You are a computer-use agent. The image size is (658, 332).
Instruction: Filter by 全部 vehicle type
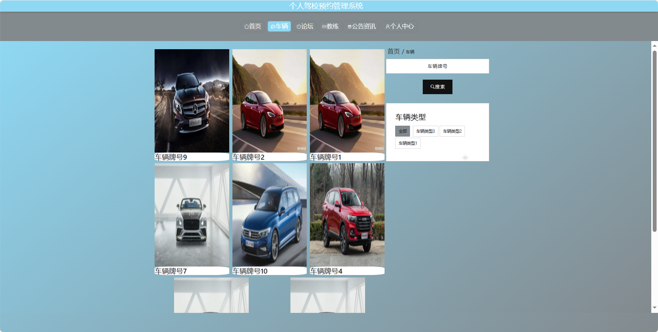(403, 131)
